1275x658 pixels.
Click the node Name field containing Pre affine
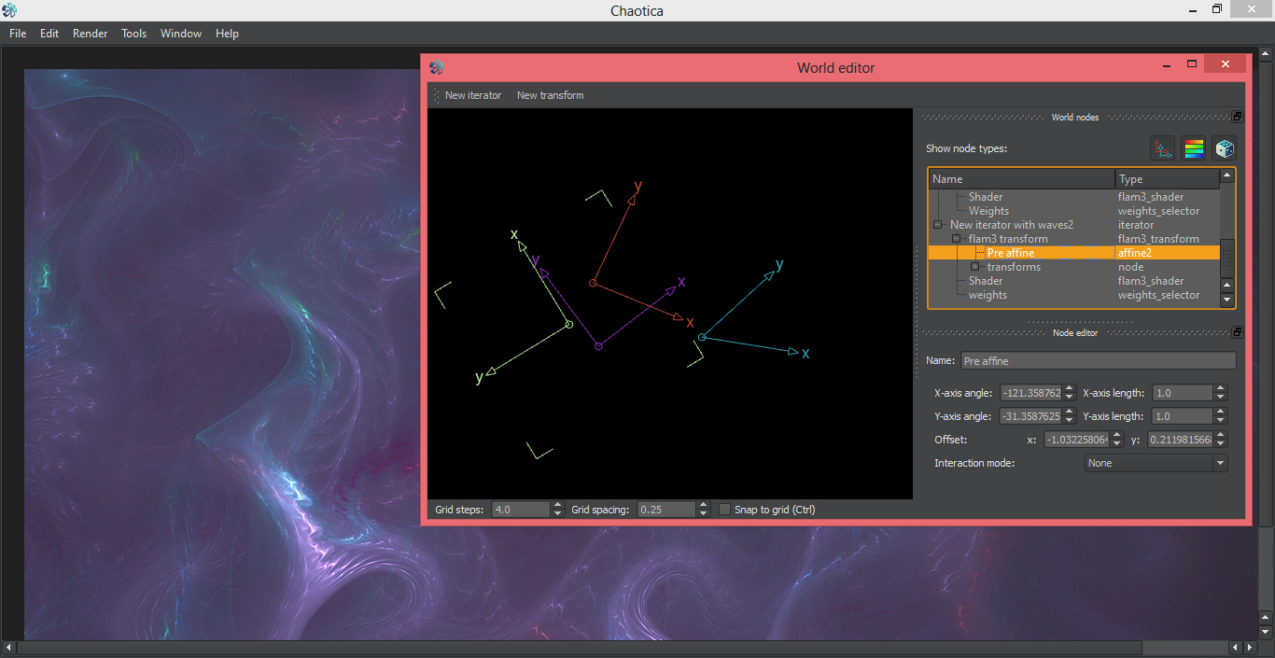[1099, 361]
